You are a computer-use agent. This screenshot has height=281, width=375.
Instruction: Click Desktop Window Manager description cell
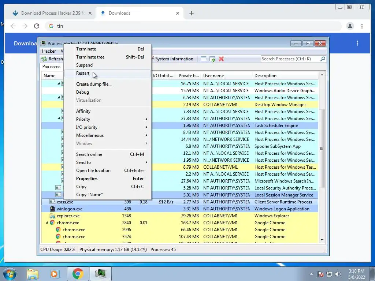(280, 105)
